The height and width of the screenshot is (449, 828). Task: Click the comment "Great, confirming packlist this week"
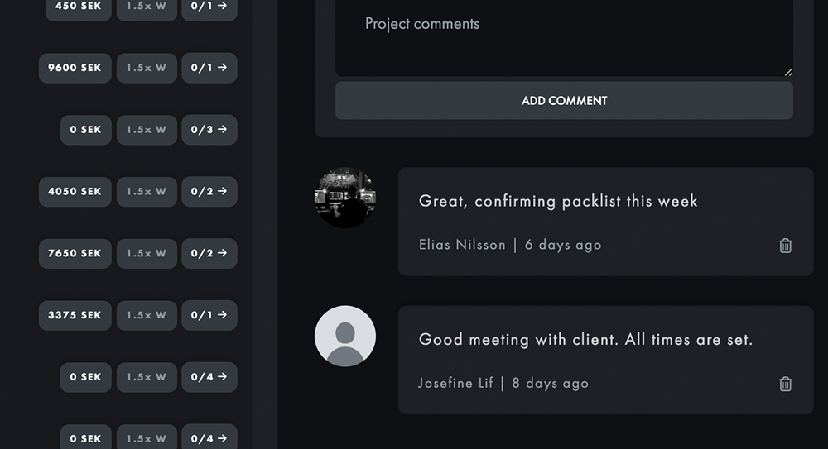pos(558,201)
